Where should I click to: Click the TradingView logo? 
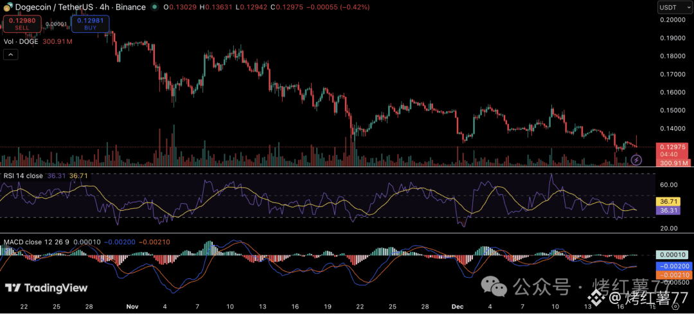pyautogui.click(x=46, y=288)
